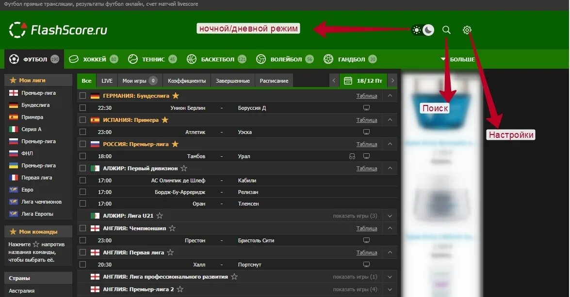This screenshot has height=297, width=570.
Task: Favorite Англия Первая лига star
Action: coord(170,252)
